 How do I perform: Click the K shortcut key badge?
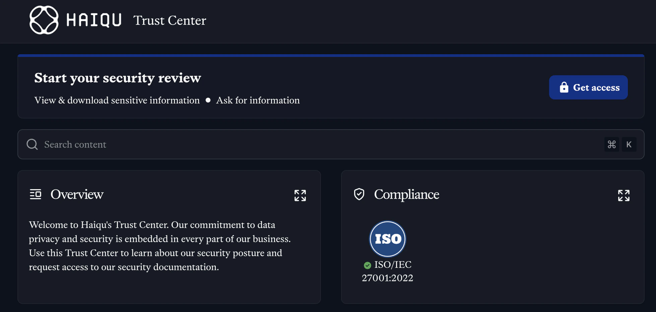[629, 144]
